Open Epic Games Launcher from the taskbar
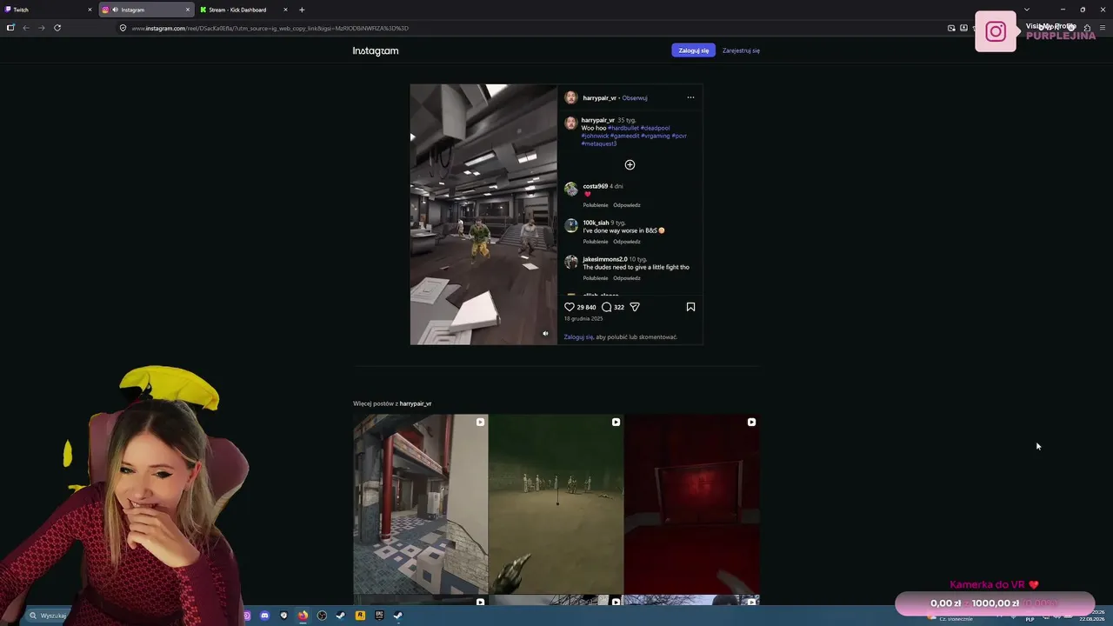The image size is (1113, 626). pyautogui.click(x=379, y=616)
